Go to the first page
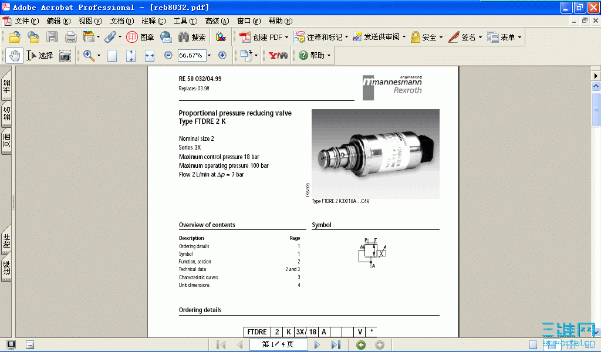The width and height of the screenshot is (601, 352). coord(221,345)
